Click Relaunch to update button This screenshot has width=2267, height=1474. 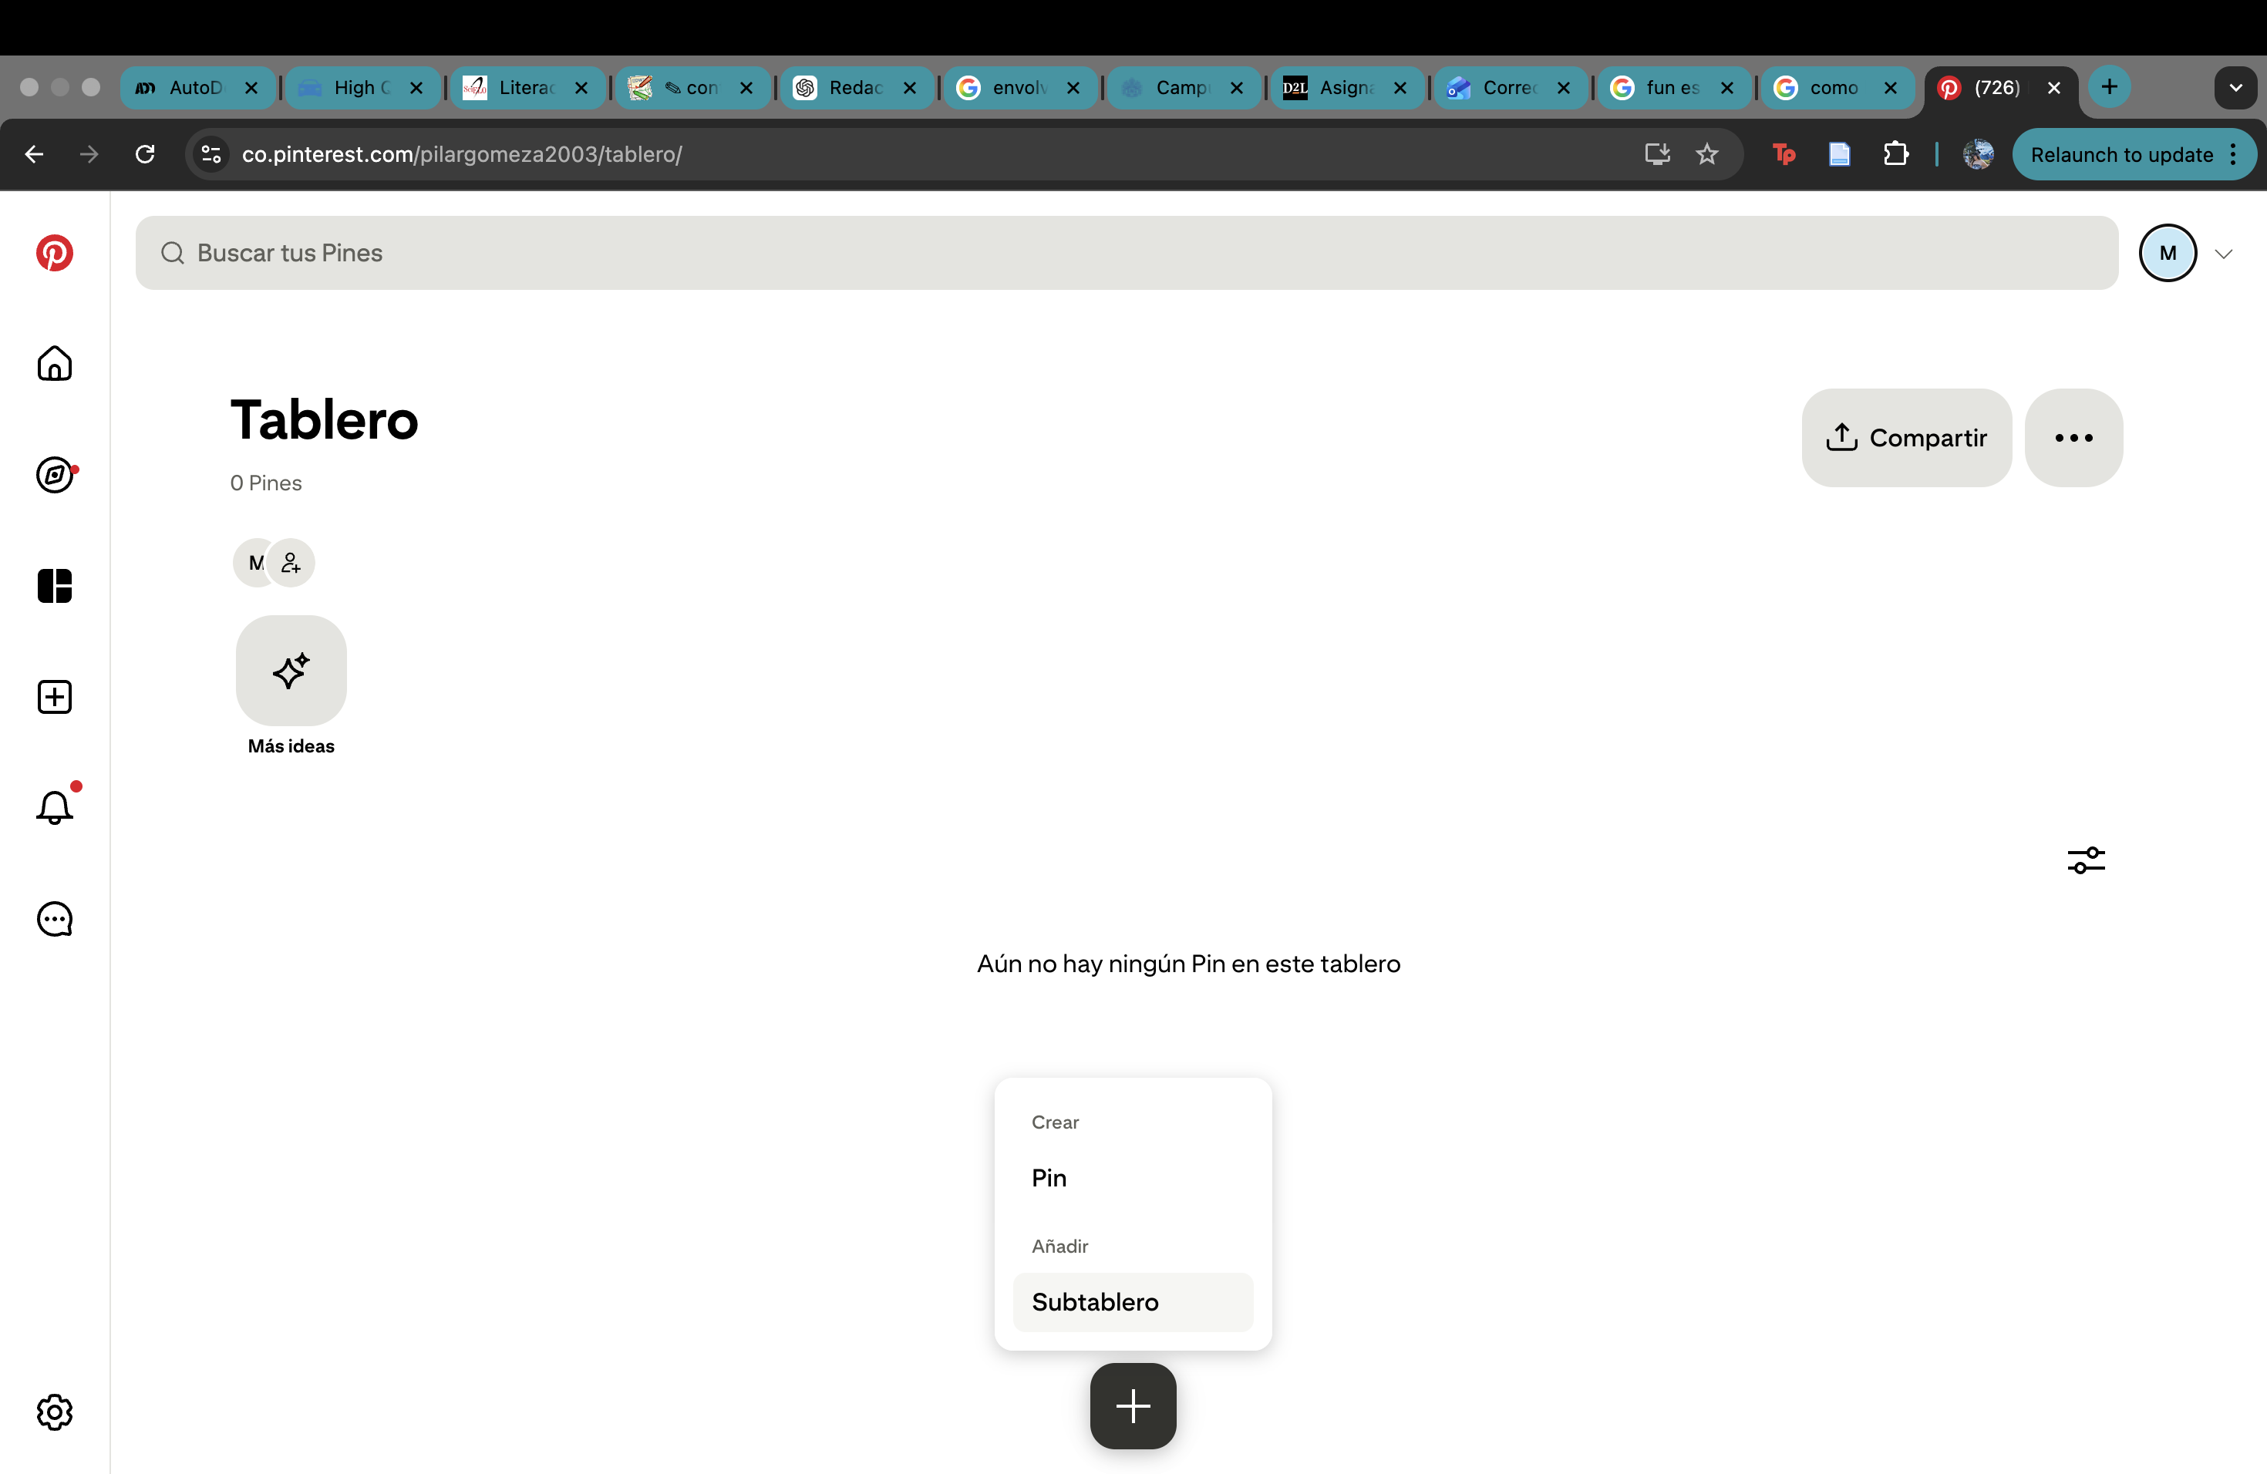click(x=2121, y=154)
